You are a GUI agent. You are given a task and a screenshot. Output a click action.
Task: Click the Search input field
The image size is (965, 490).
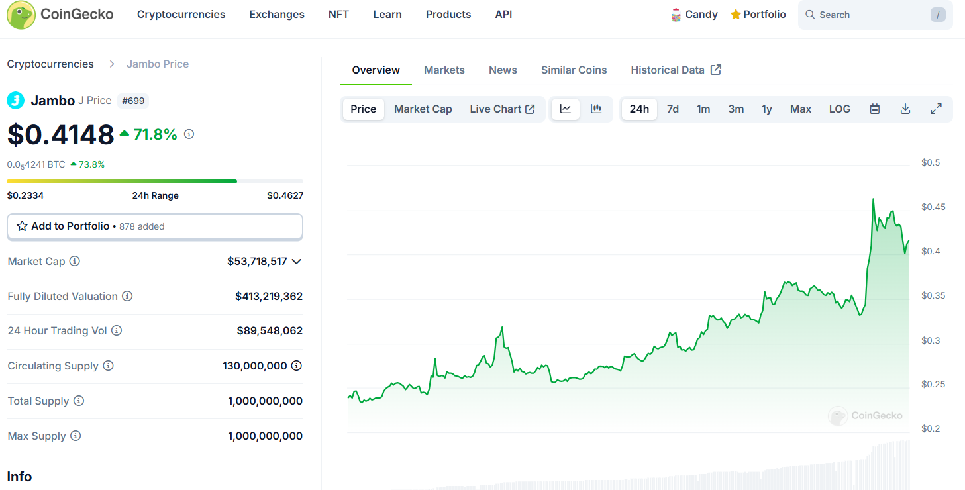(875, 15)
